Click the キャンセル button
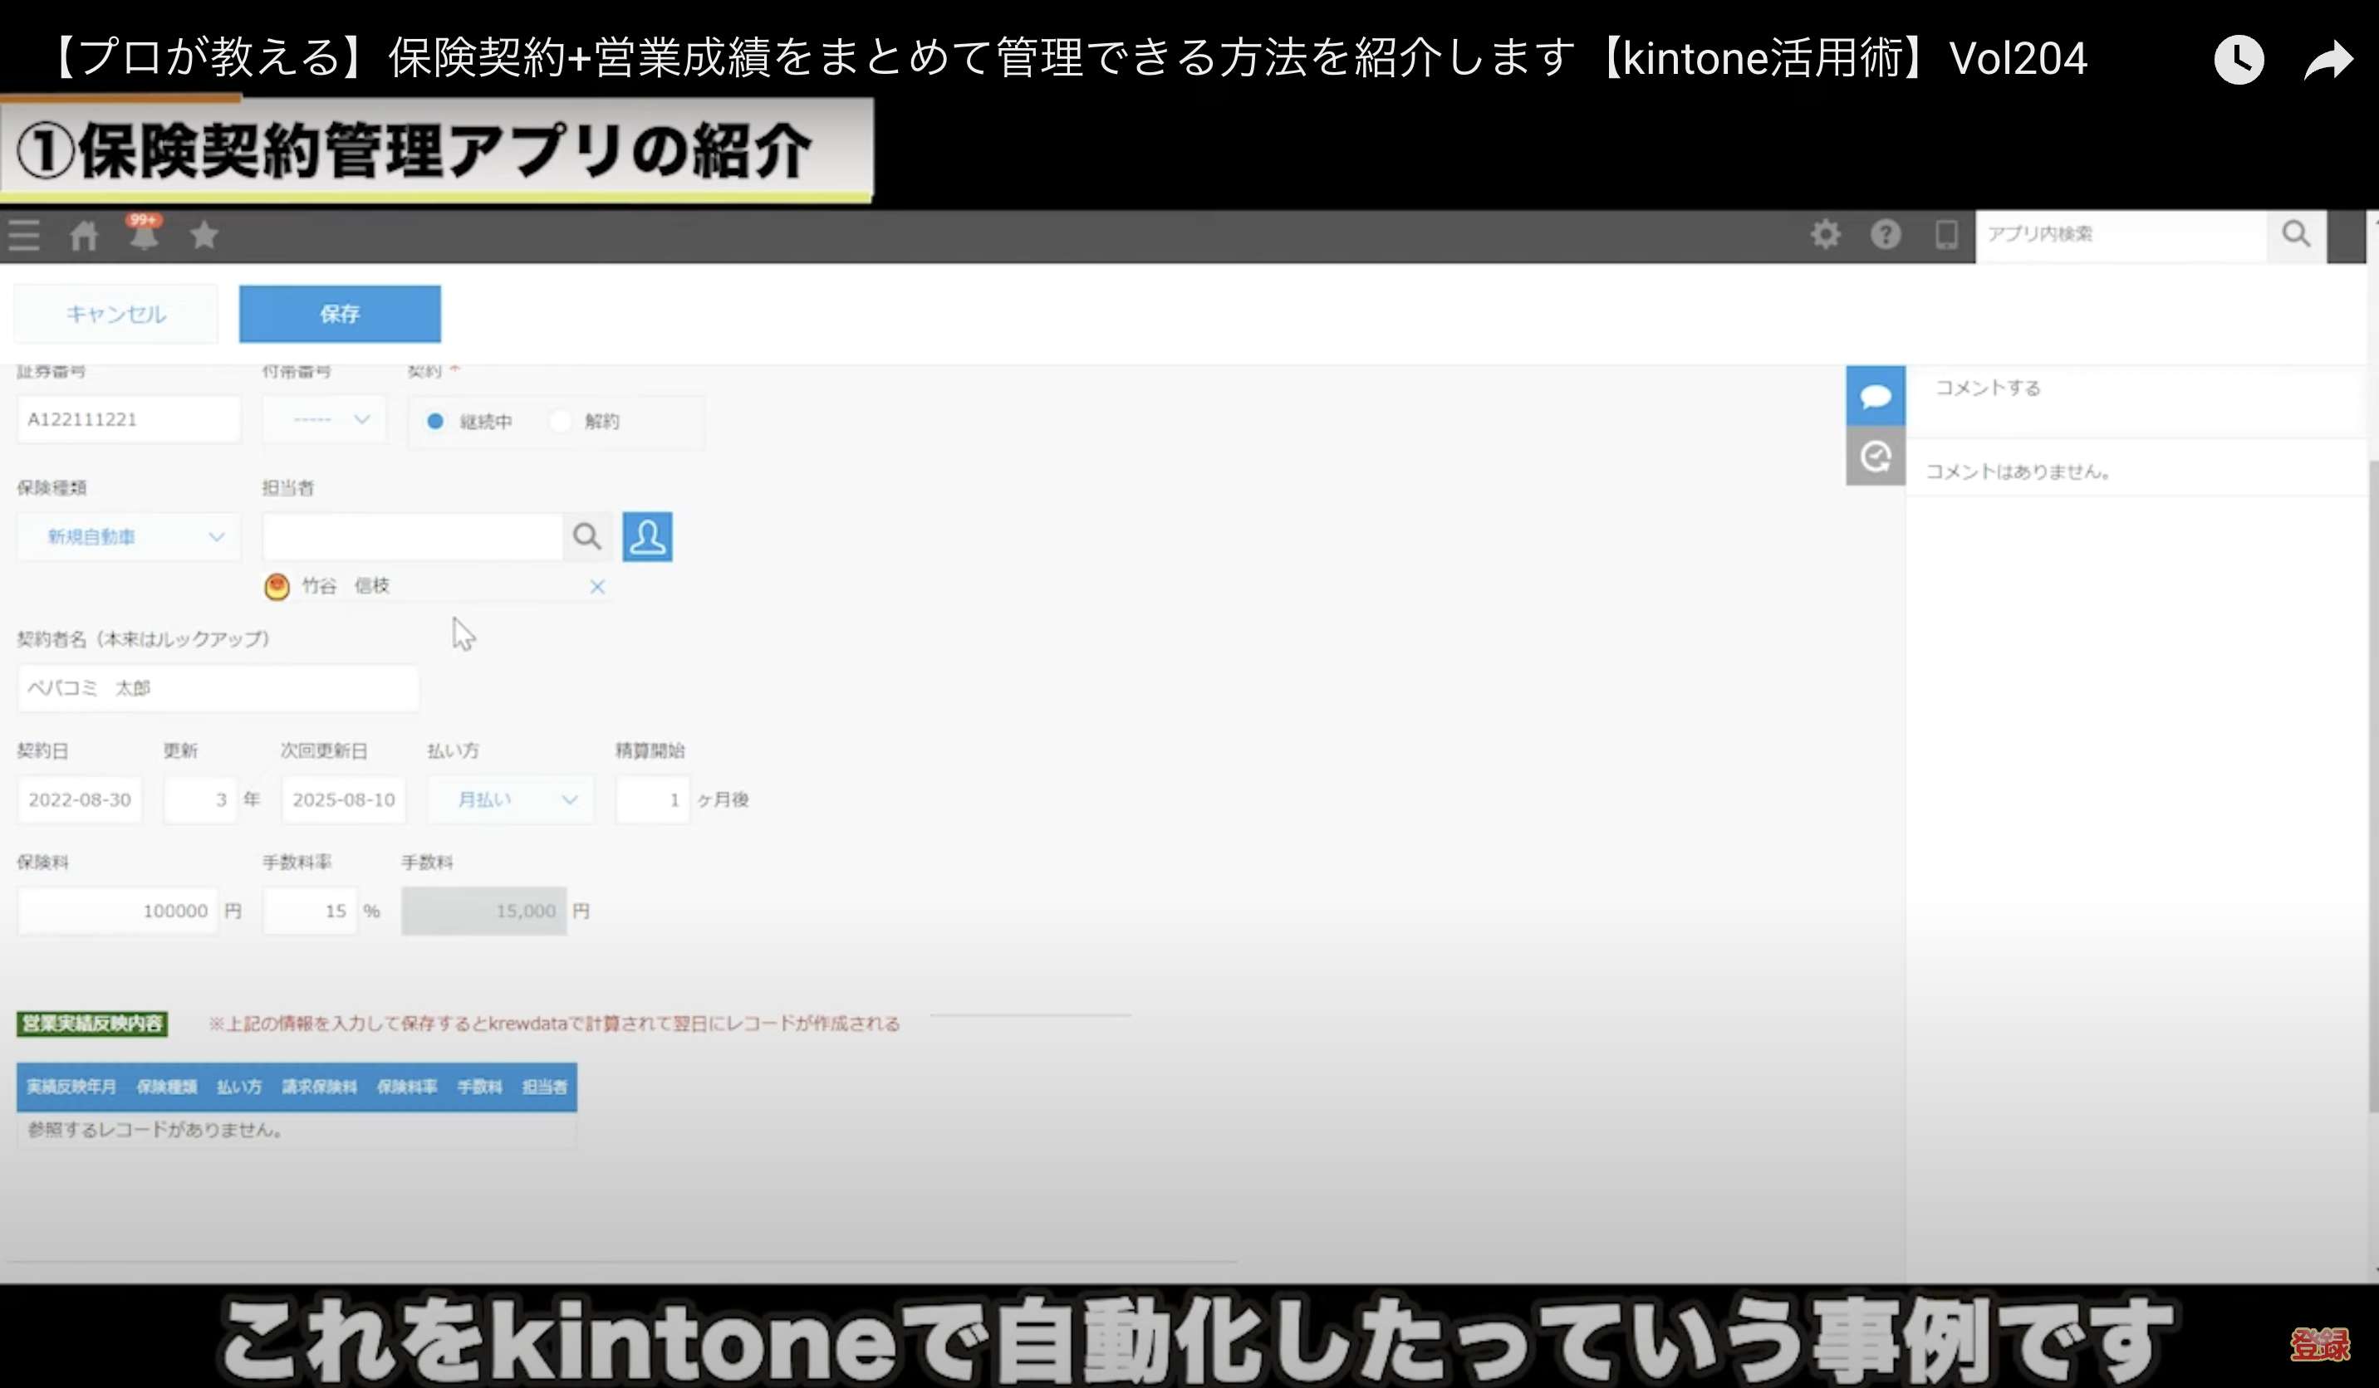Image resolution: width=2379 pixels, height=1388 pixels. coord(116,315)
